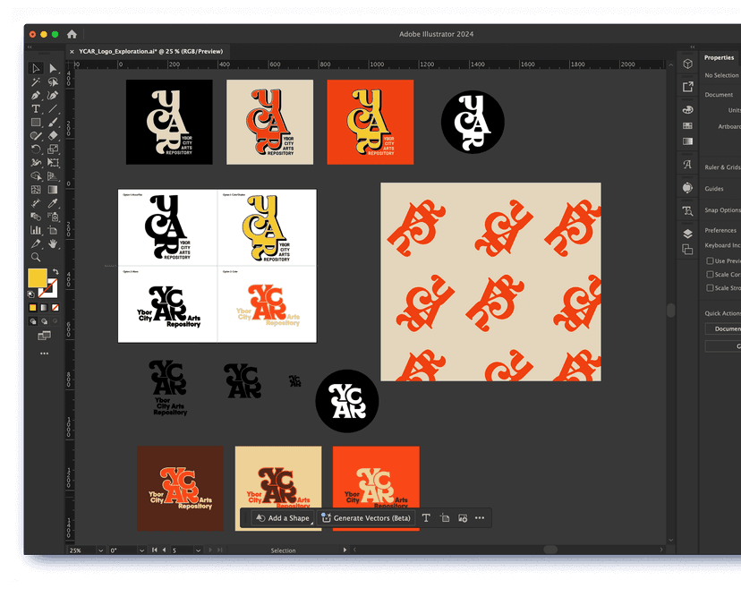
Task: Open the Swatches panel icon
Action: [687, 125]
